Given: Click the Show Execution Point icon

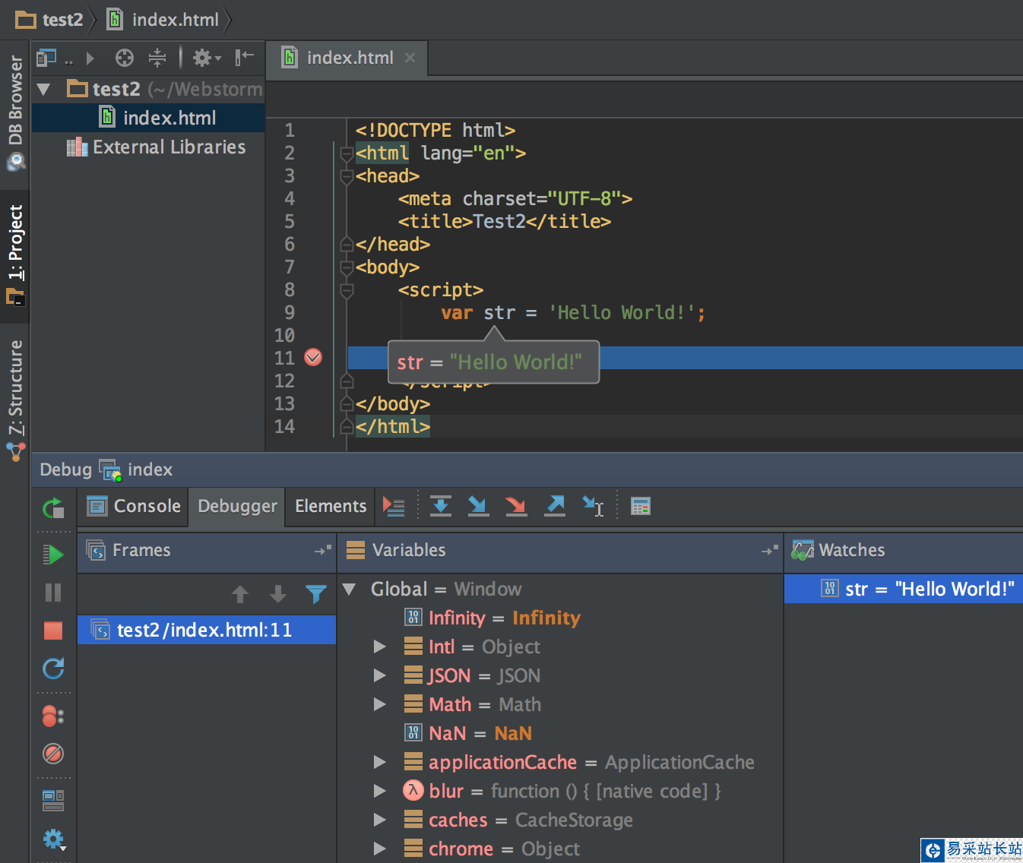Looking at the screenshot, I should coord(394,506).
